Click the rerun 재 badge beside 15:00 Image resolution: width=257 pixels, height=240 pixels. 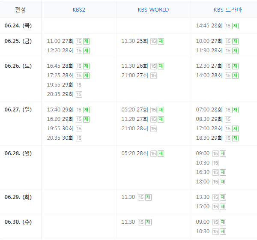coord(223,207)
